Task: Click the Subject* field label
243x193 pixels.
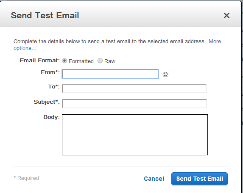Action: tap(47, 102)
